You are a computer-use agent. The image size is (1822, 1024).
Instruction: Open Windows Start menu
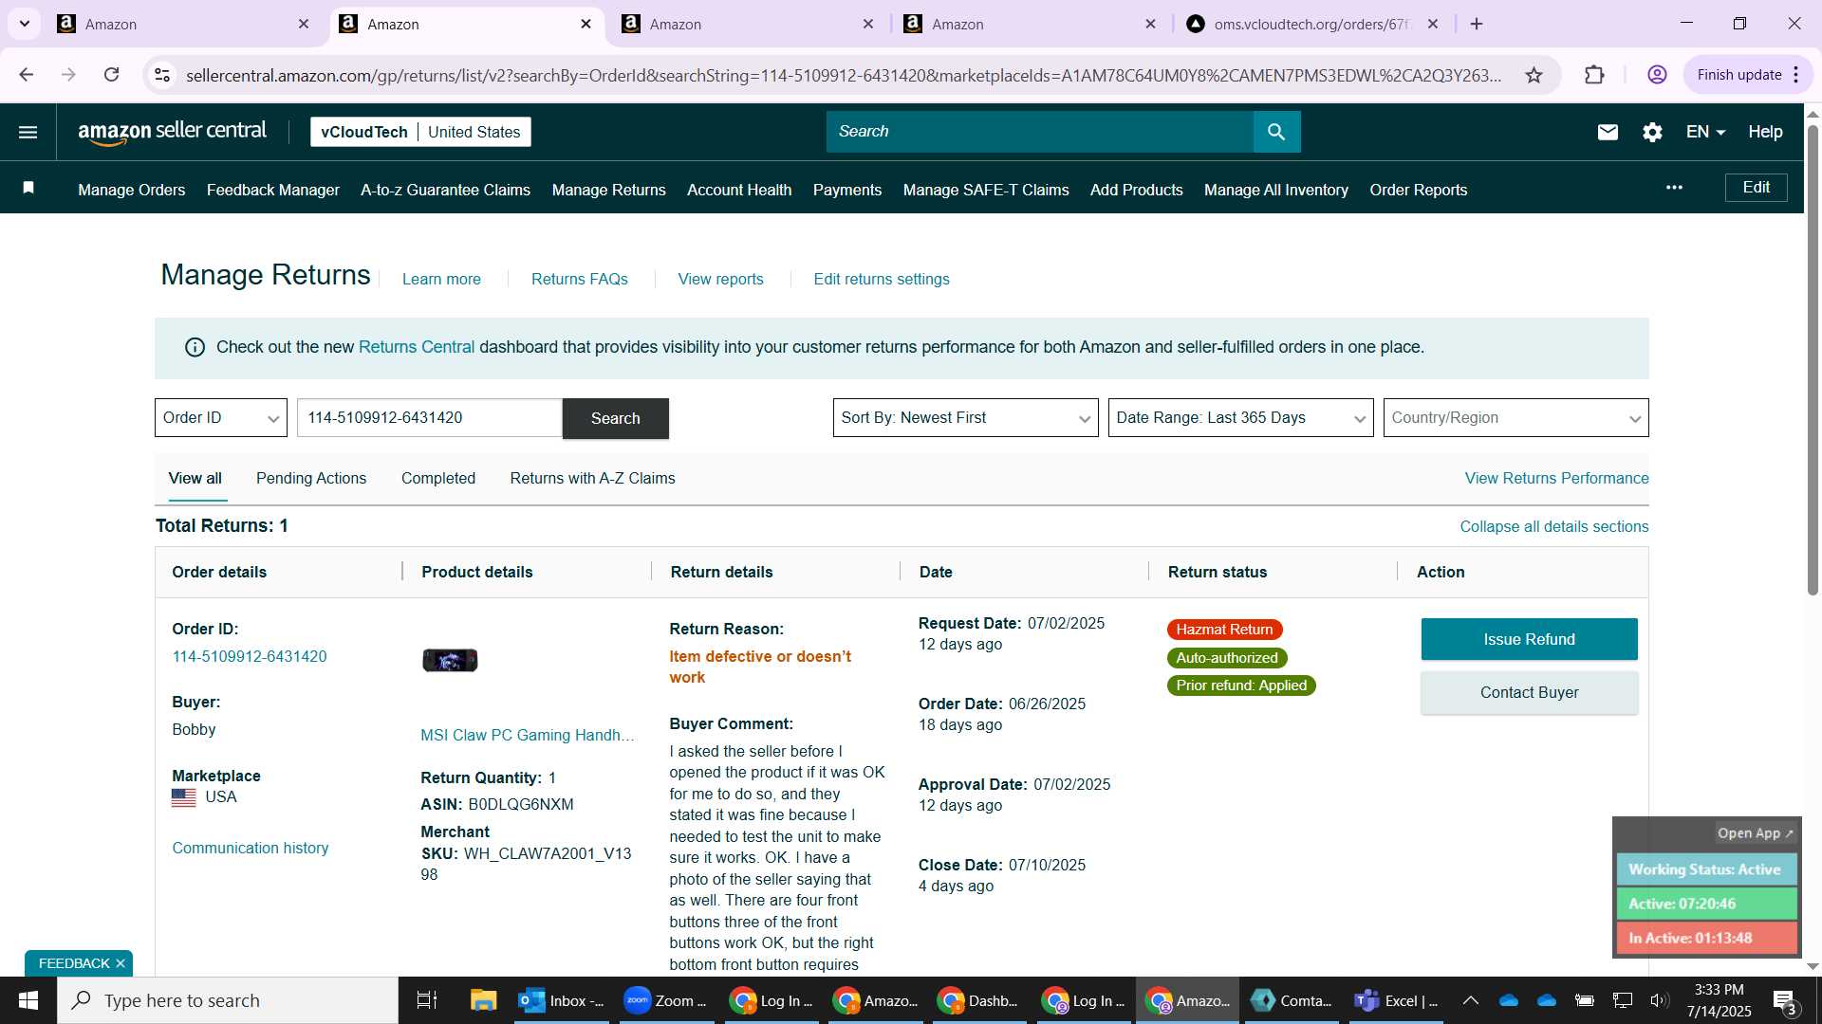point(28,1000)
